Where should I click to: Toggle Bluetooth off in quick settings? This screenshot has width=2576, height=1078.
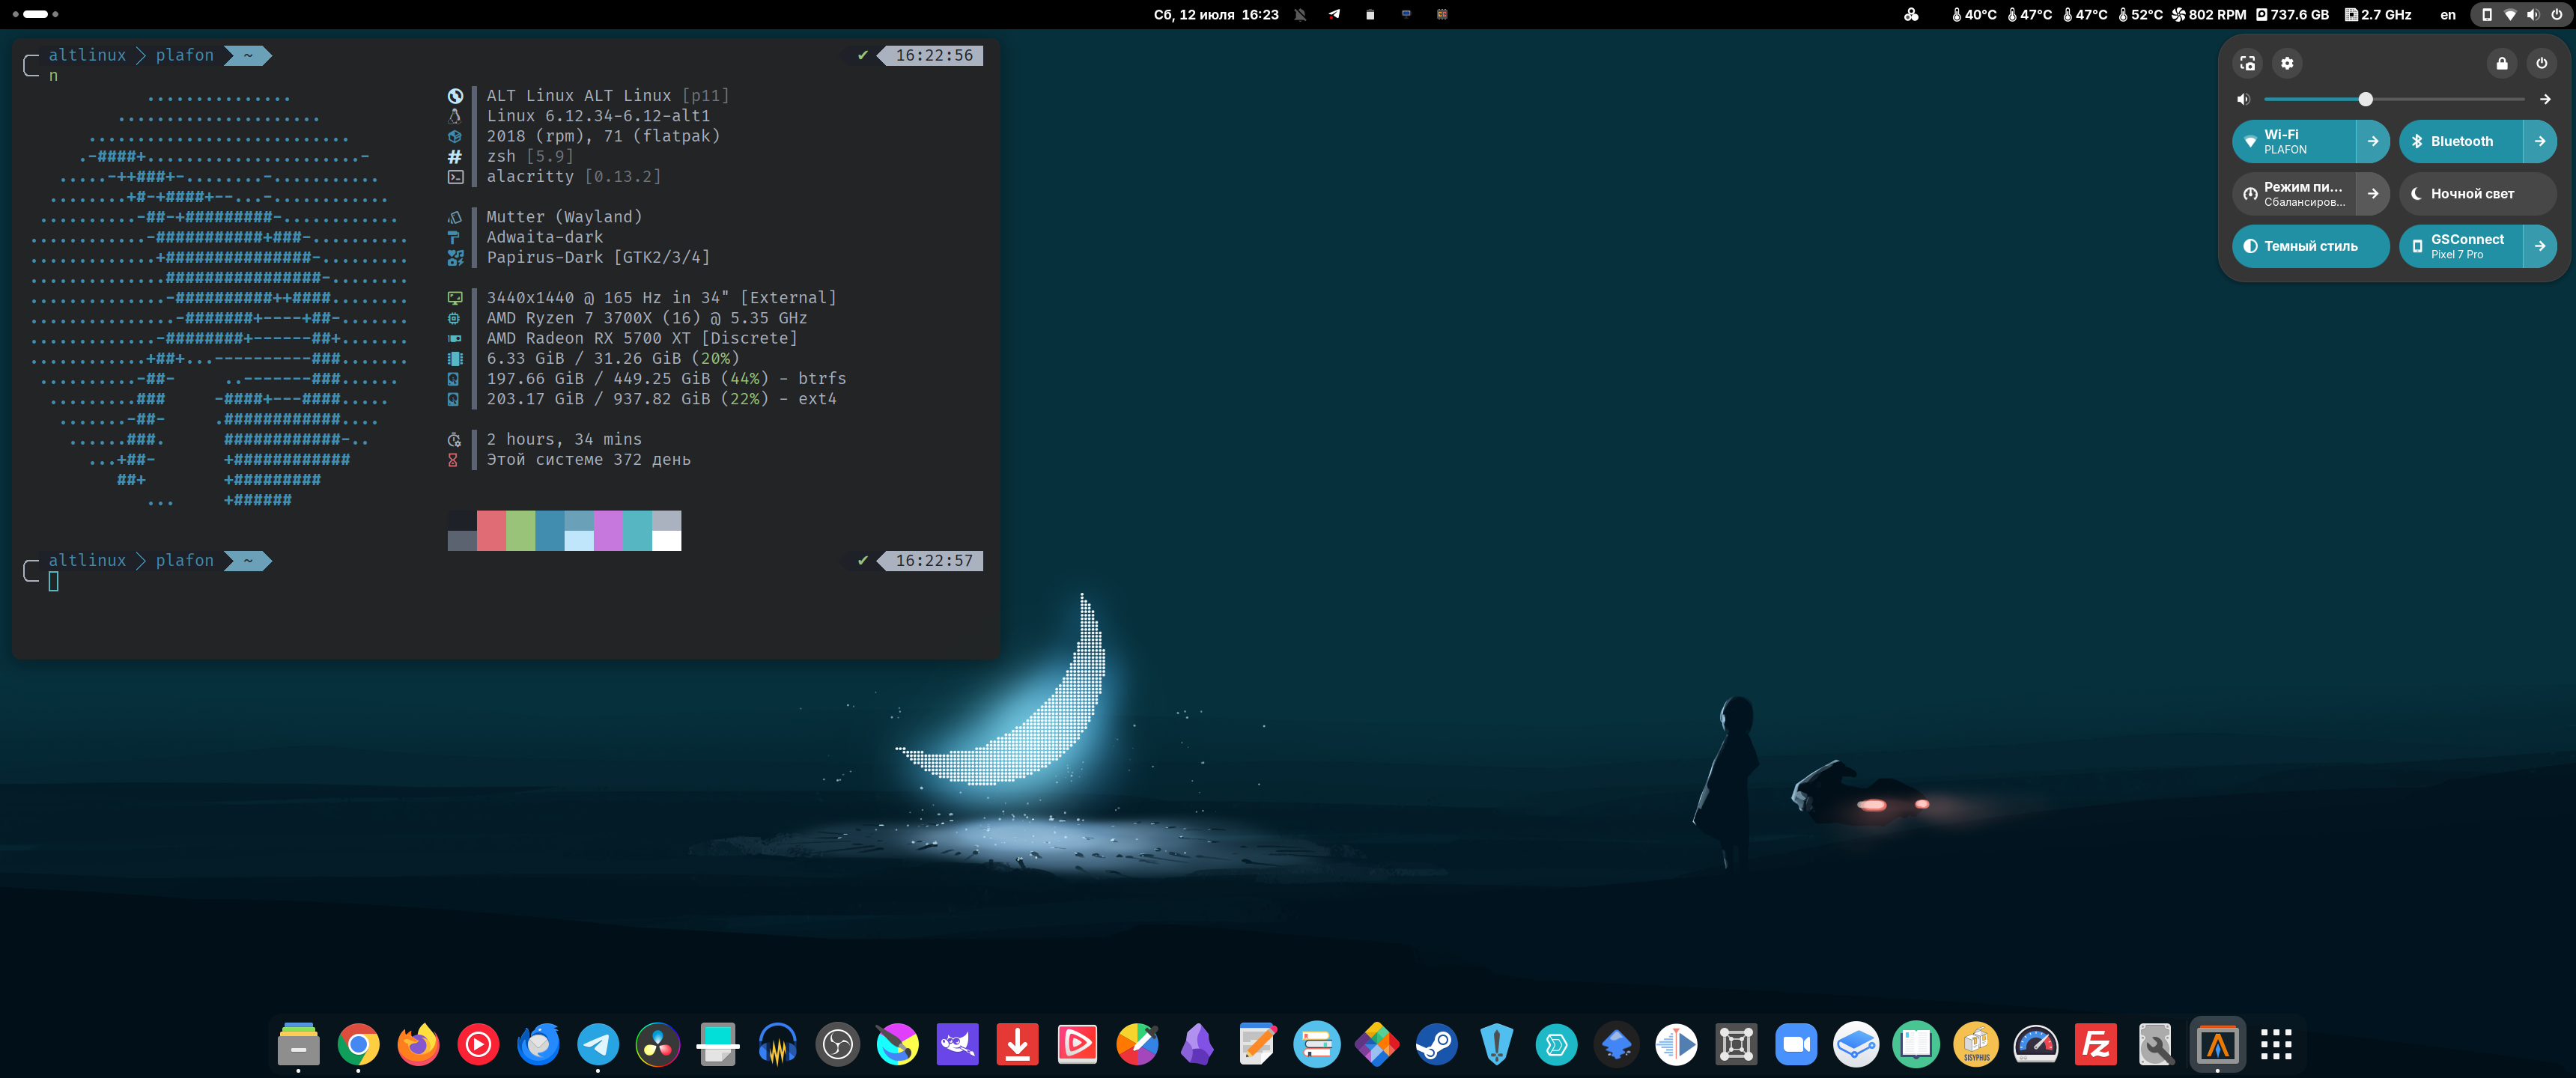tap(2461, 141)
